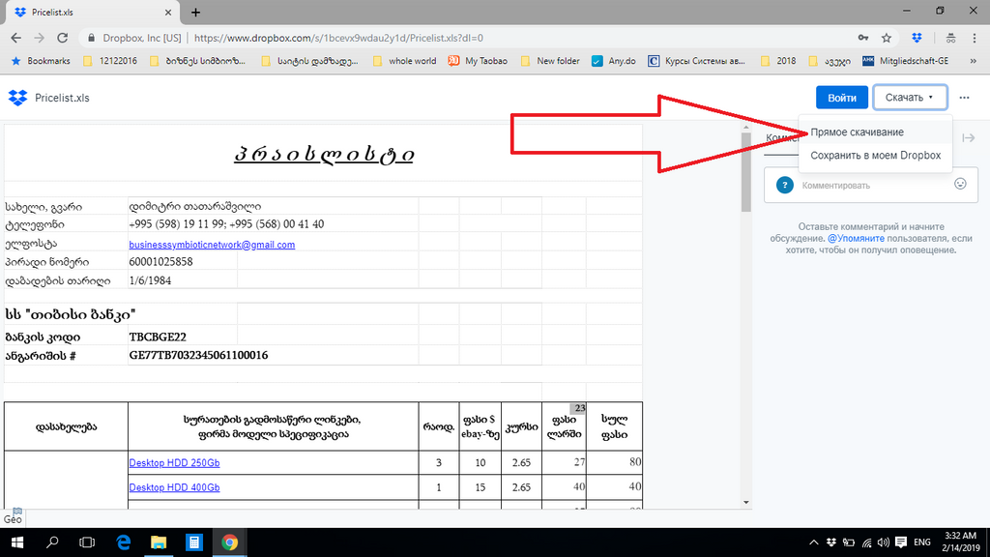The height and width of the screenshot is (557, 990).
Task: Launch Microsoft Edge from taskbar
Action: (123, 542)
